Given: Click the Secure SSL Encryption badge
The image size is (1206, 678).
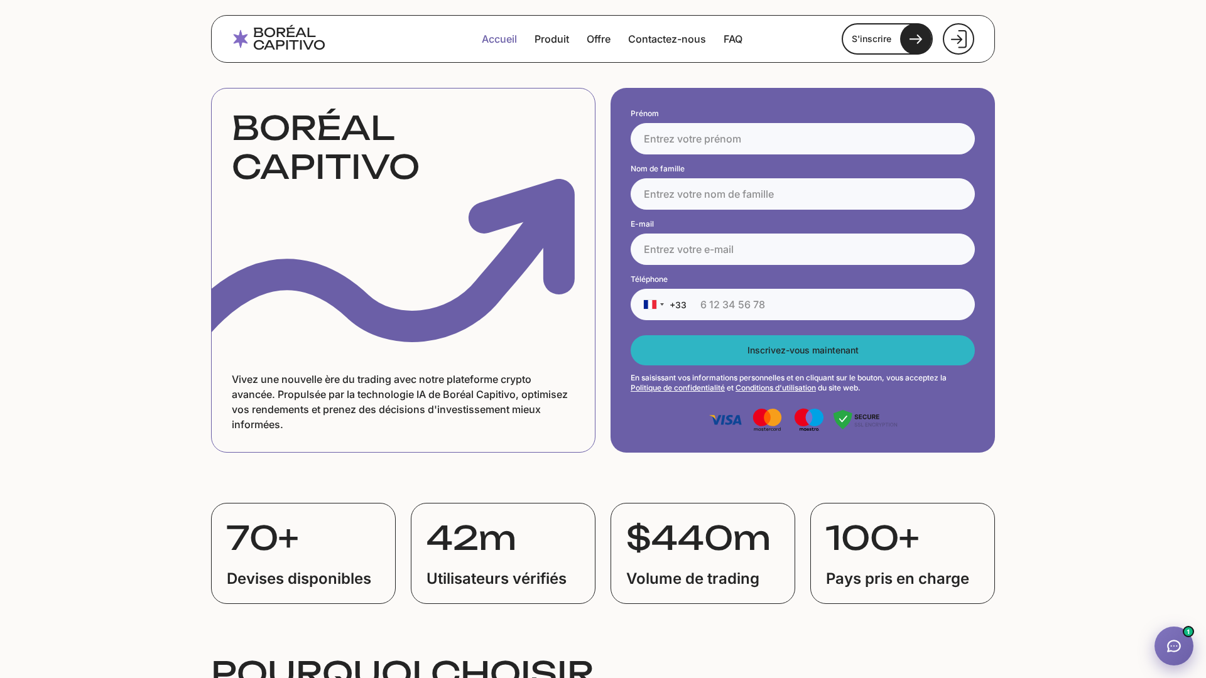Looking at the screenshot, I should pos(865,419).
